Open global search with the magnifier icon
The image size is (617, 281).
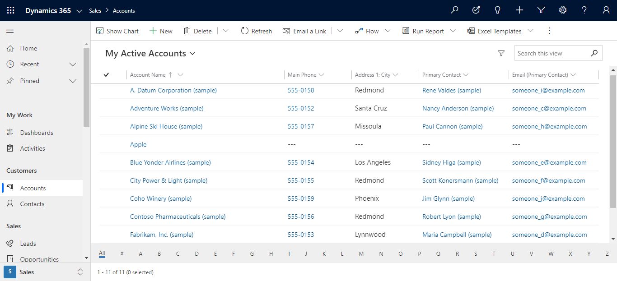tap(454, 10)
